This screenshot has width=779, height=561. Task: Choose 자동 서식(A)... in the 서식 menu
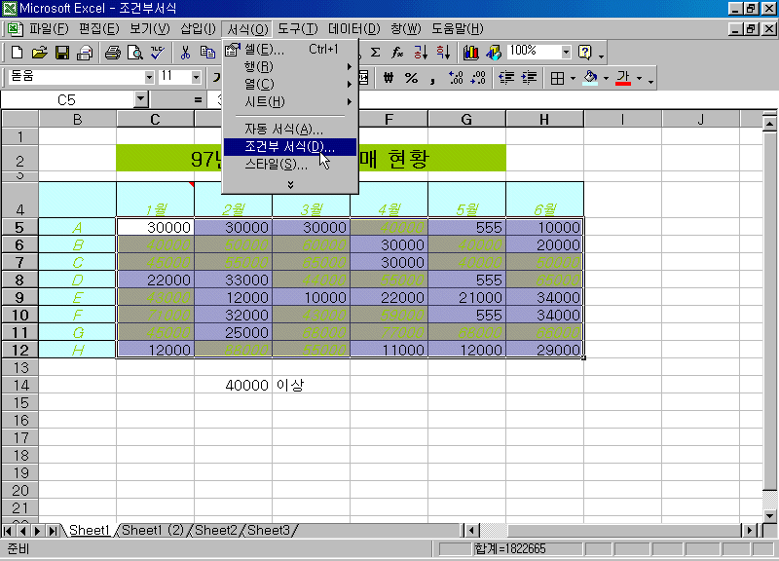(x=283, y=129)
